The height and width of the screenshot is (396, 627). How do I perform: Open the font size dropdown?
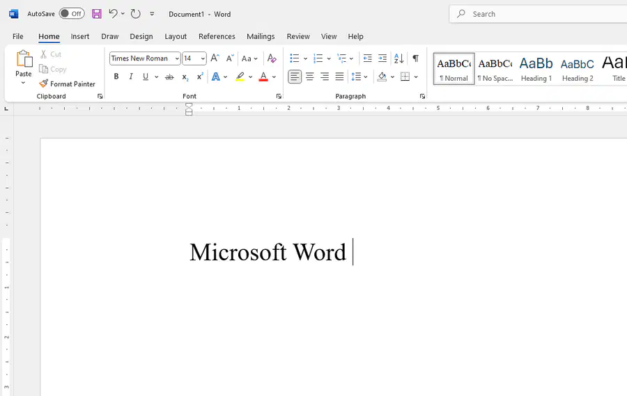pos(203,58)
